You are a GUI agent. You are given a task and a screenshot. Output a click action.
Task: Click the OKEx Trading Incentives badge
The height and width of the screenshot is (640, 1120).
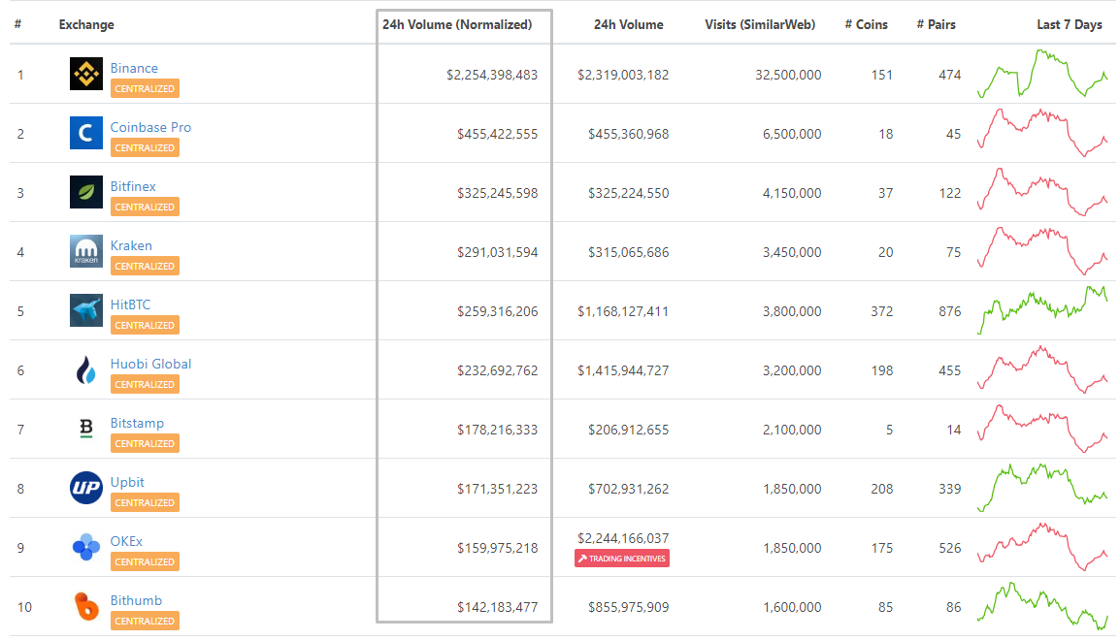622,559
